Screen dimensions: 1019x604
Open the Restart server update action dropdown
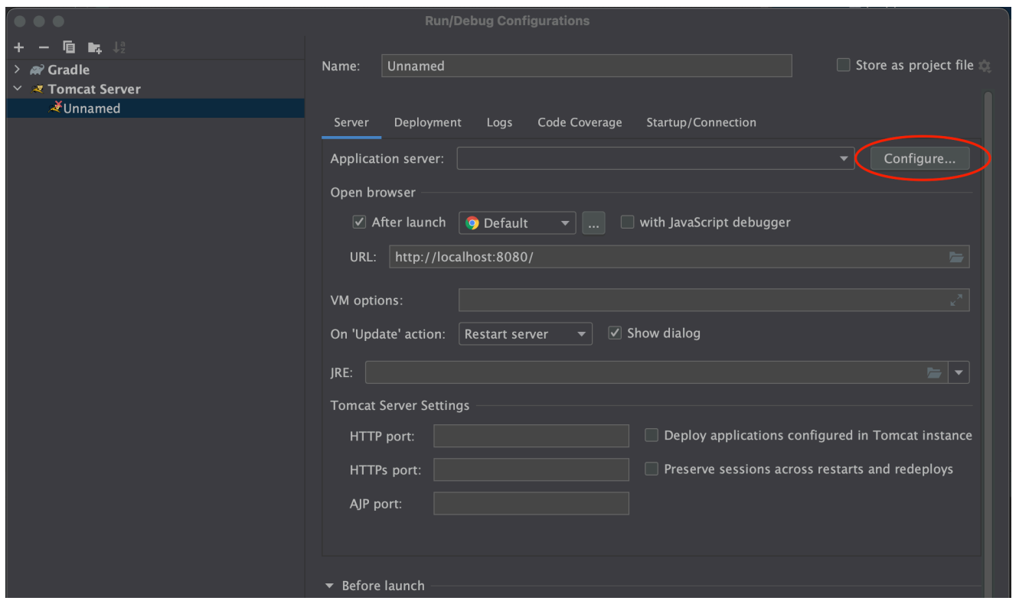pos(581,334)
